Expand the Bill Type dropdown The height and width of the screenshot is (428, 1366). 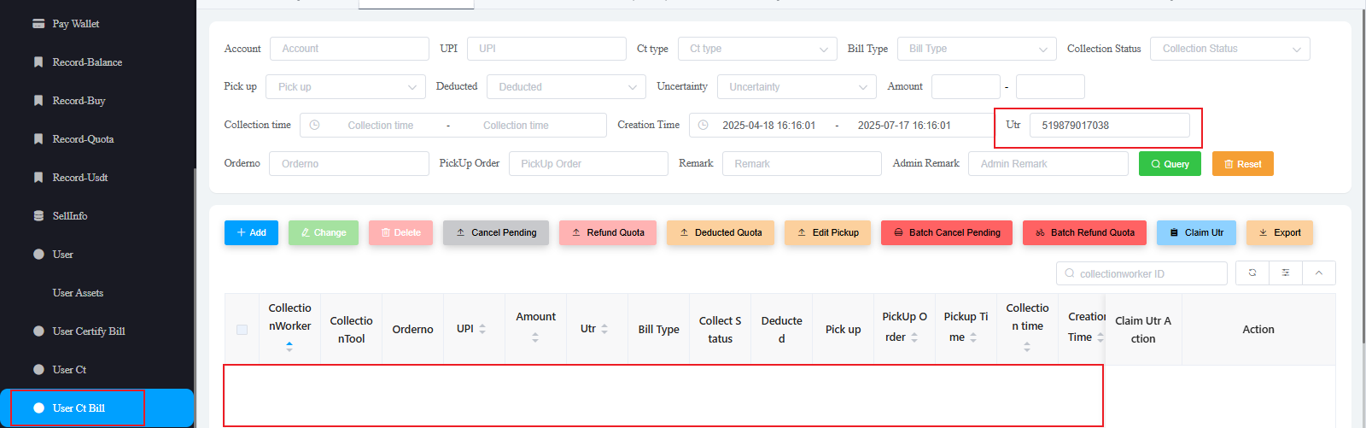click(x=977, y=49)
